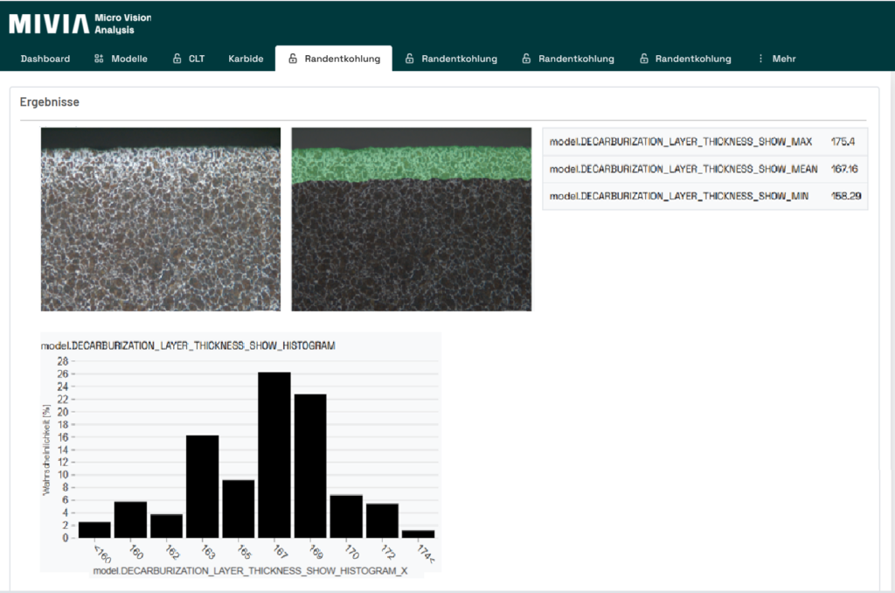The image size is (895, 593).
Task: Click the green decarburization layer overlay
Action: tap(411, 164)
